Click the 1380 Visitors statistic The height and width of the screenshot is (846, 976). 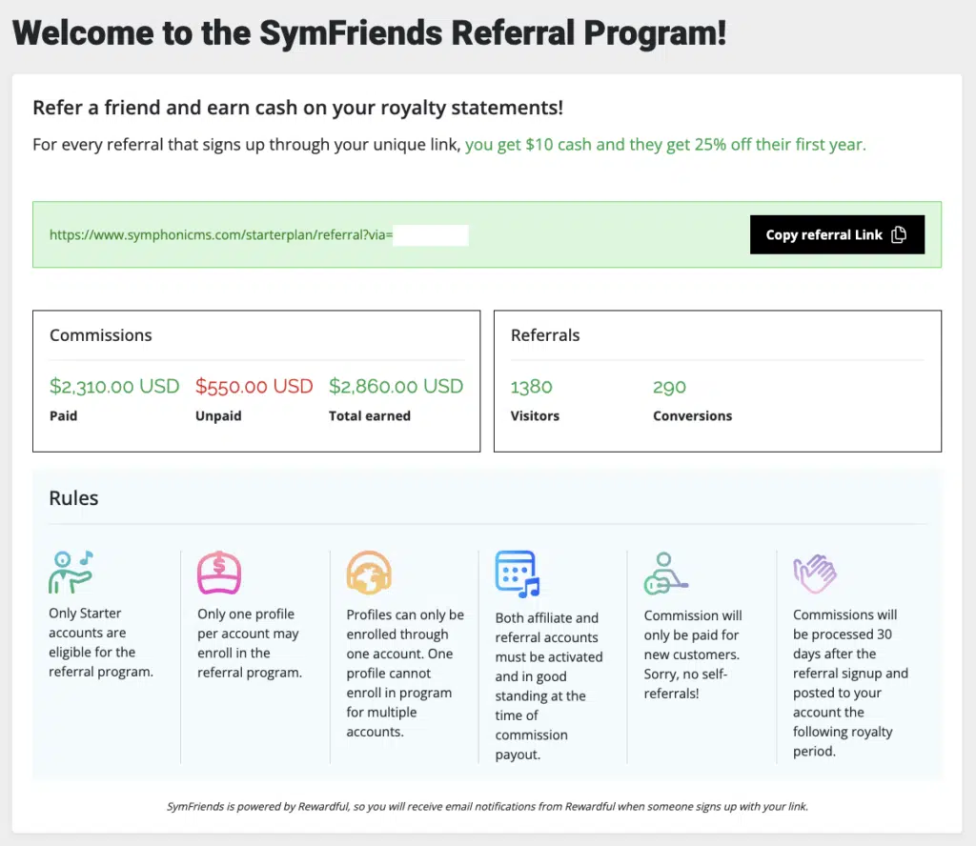pos(531,387)
